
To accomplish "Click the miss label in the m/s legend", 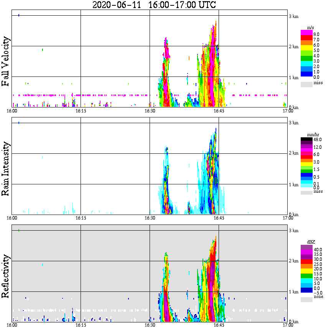I will [x=318, y=83].
